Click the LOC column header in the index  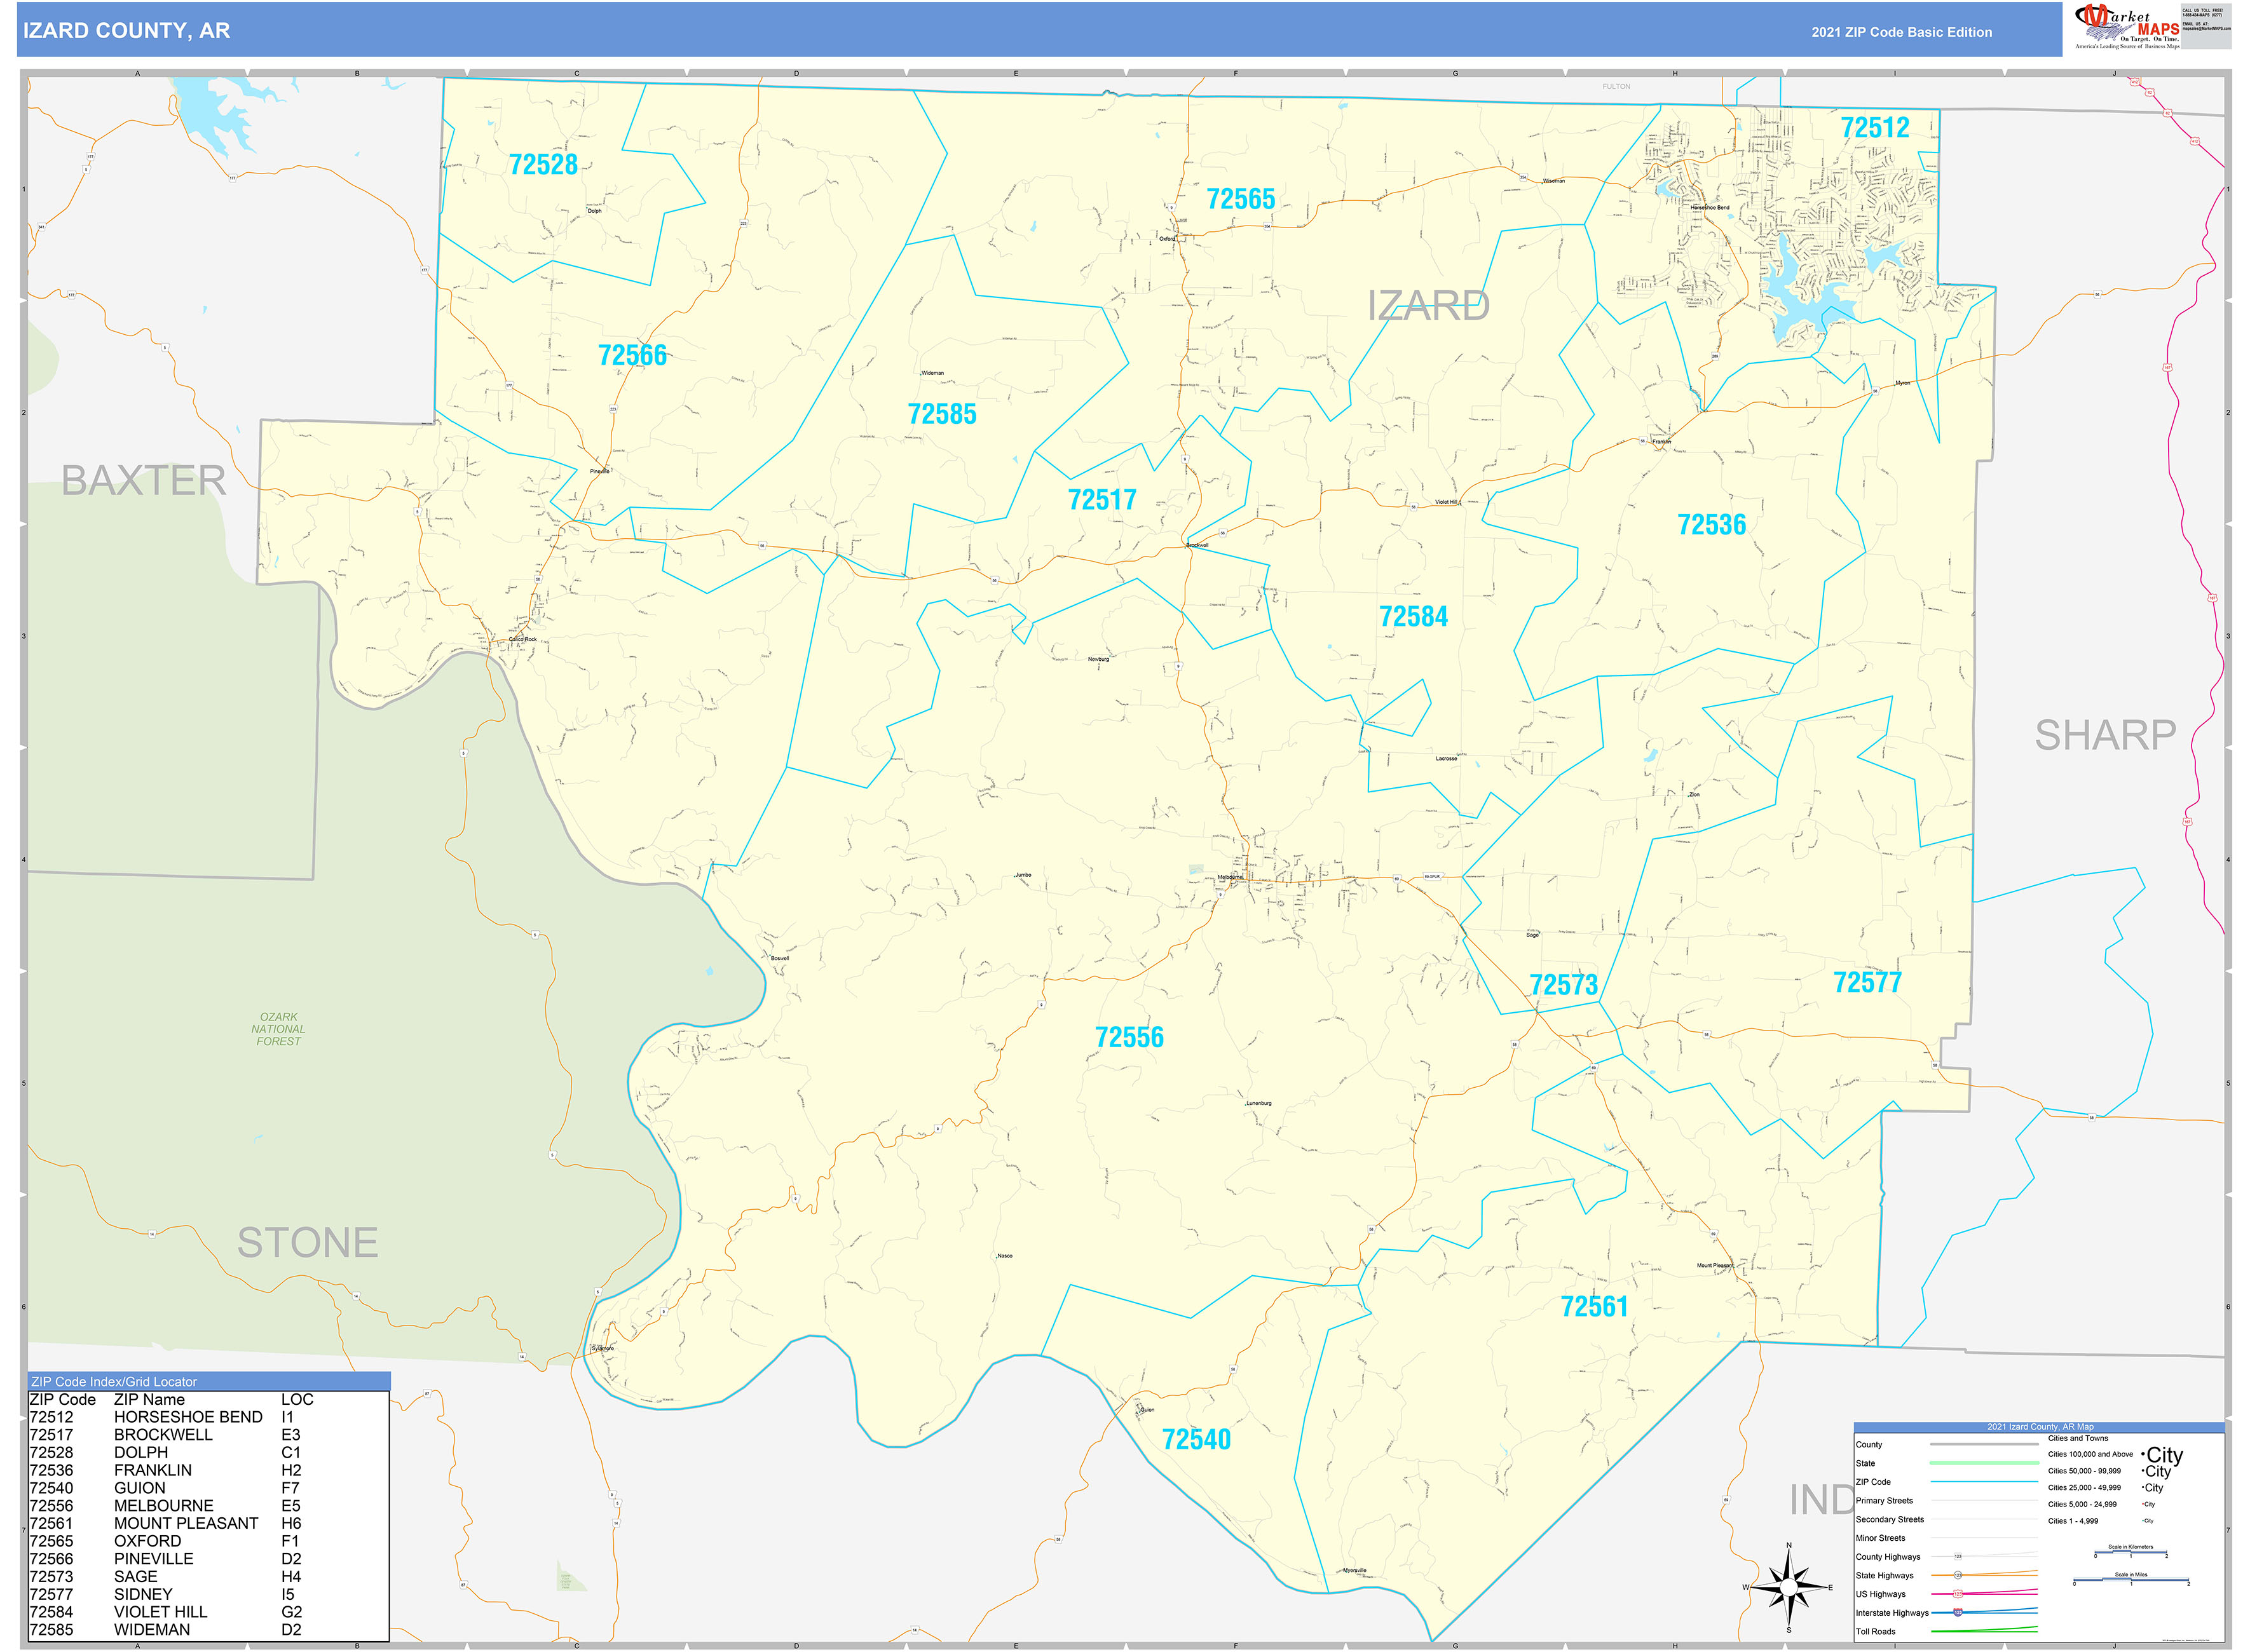297,1400
